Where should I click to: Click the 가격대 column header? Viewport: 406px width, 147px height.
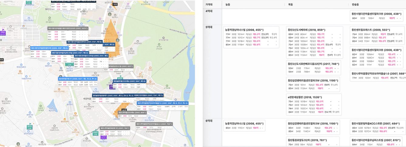tap(209, 5)
